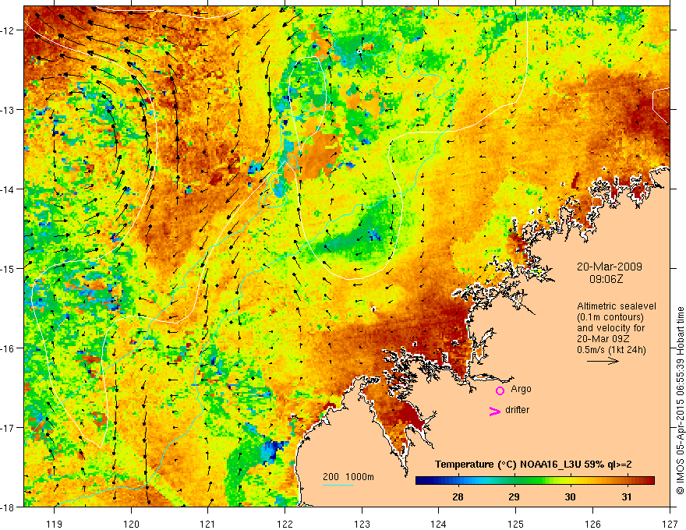Click latitude axis label '-17'

point(9,427)
